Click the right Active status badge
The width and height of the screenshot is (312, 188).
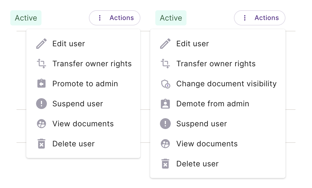[171, 18]
